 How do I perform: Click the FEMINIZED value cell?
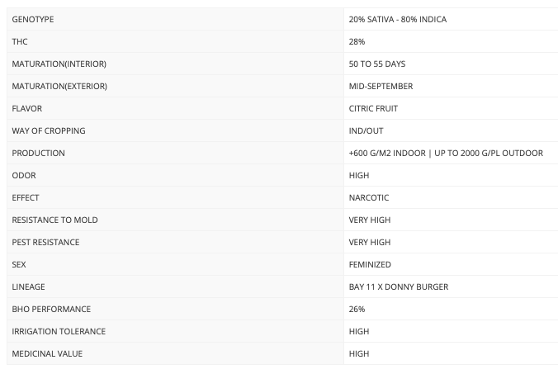tap(370, 264)
